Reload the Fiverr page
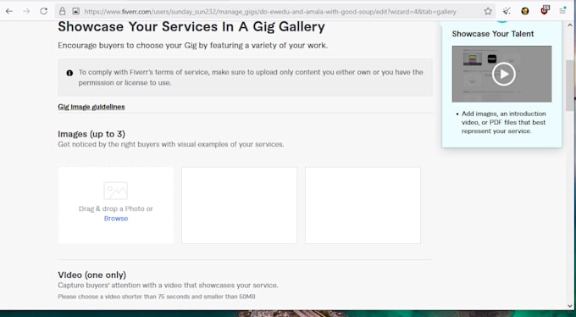The width and height of the screenshot is (576, 317). tap(44, 11)
